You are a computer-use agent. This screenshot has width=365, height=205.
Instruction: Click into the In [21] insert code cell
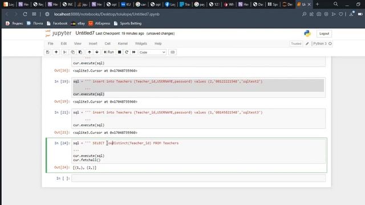(198, 118)
